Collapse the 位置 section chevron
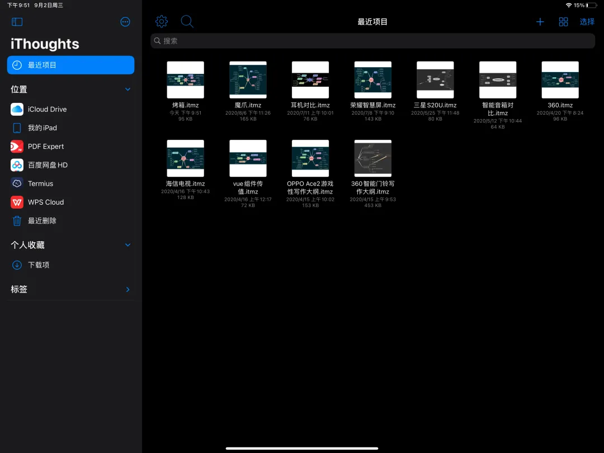Screen dimensions: 604x453 coord(128,89)
